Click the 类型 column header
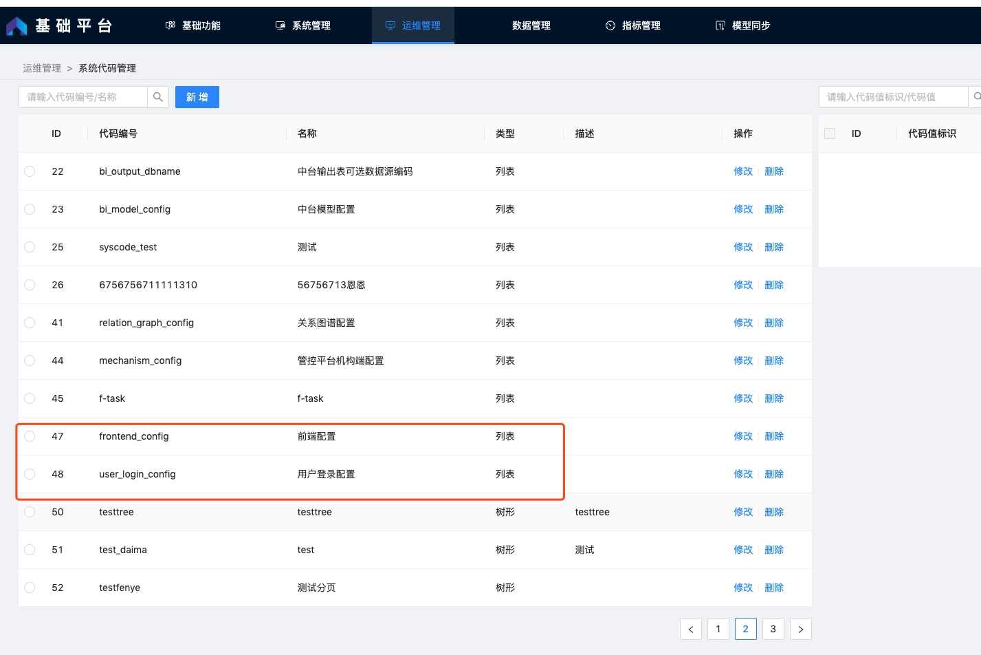 (x=505, y=133)
